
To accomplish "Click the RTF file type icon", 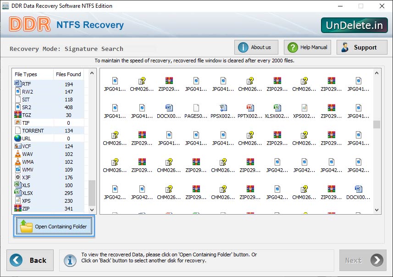I will (17, 83).
